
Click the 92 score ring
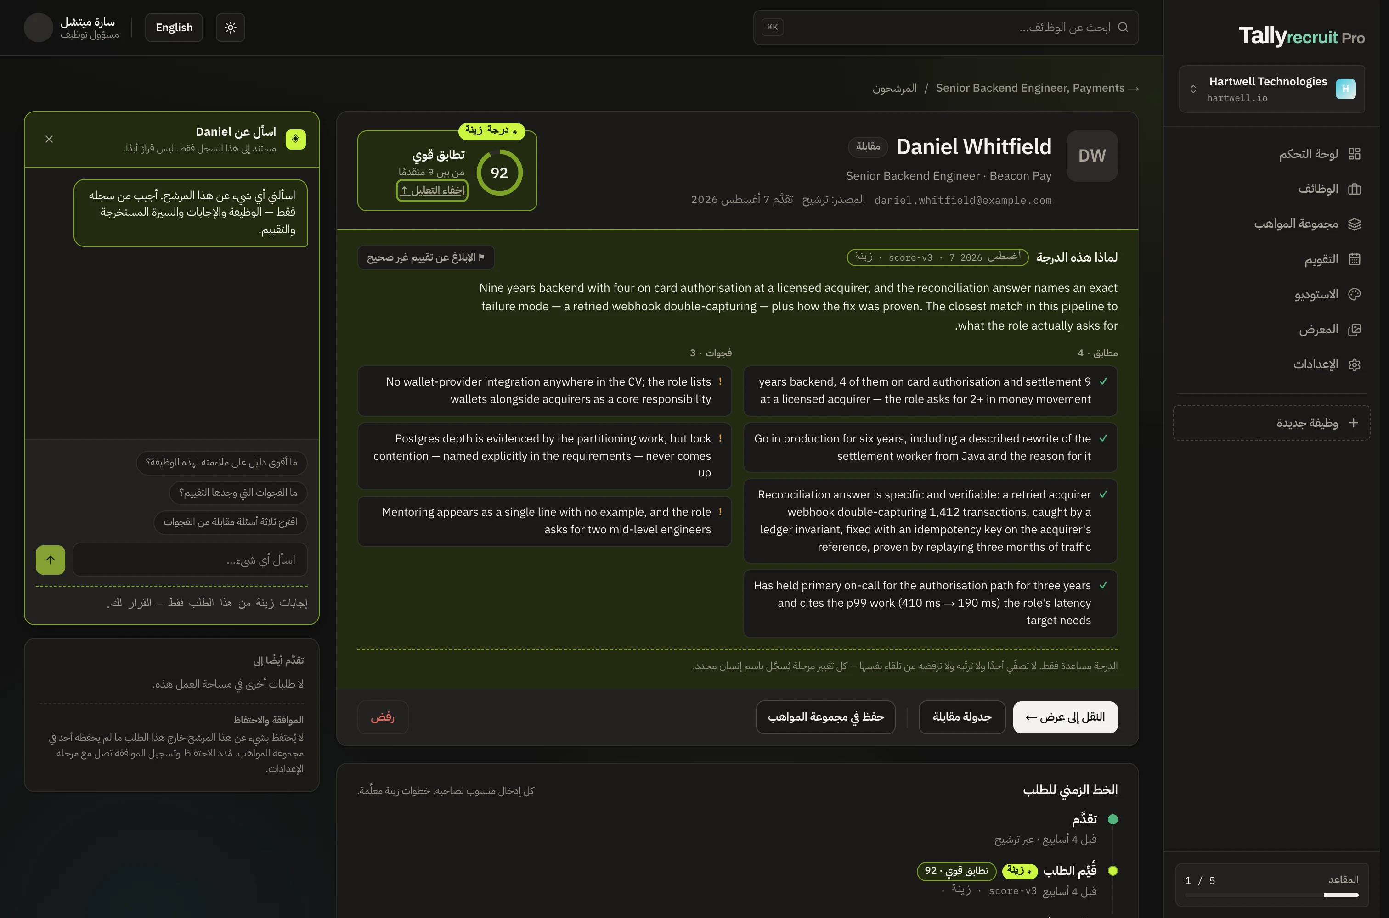pyautogui.click(x=499, y=173)
